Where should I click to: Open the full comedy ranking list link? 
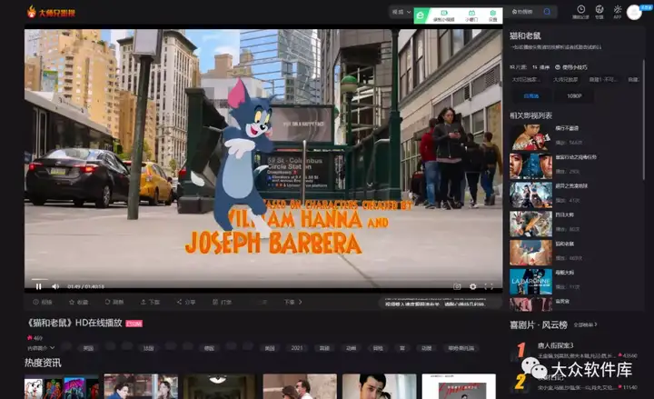tap(585, 324)
